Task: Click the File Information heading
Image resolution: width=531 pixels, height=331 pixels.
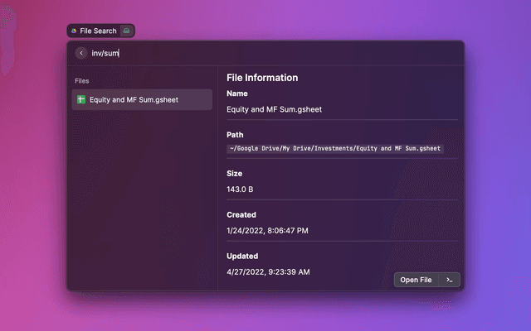Action: (262, 78)
